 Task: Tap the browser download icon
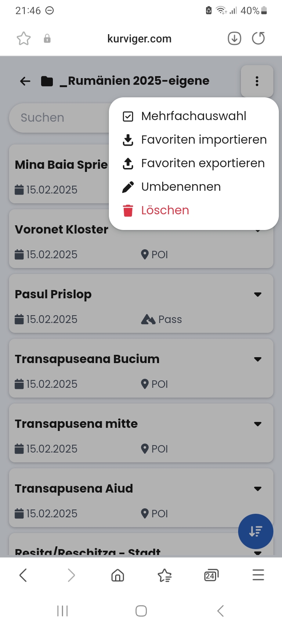(234, 38)
